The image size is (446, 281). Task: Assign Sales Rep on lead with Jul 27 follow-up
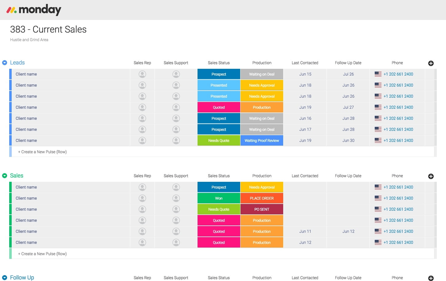142,107
